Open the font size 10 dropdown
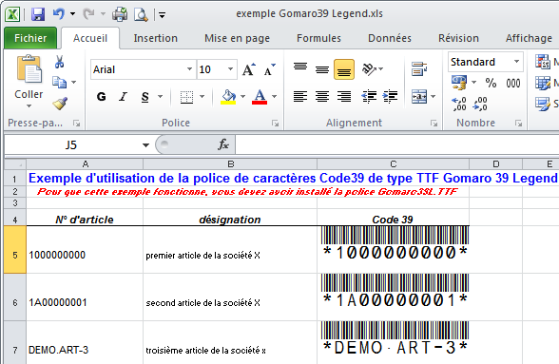Image resolution: width=559 pixels, height=364 pixels. coord(231,69)
